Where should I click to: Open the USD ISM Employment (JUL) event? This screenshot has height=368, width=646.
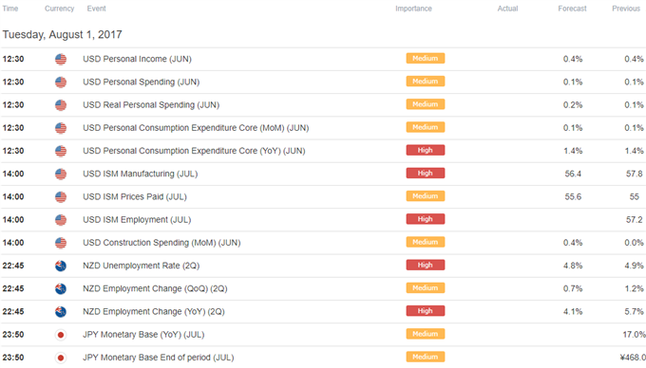[137, 220]
